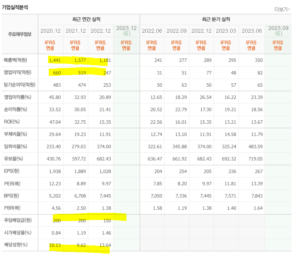Click the 82 quarterly operating profit value

(260, 73)
